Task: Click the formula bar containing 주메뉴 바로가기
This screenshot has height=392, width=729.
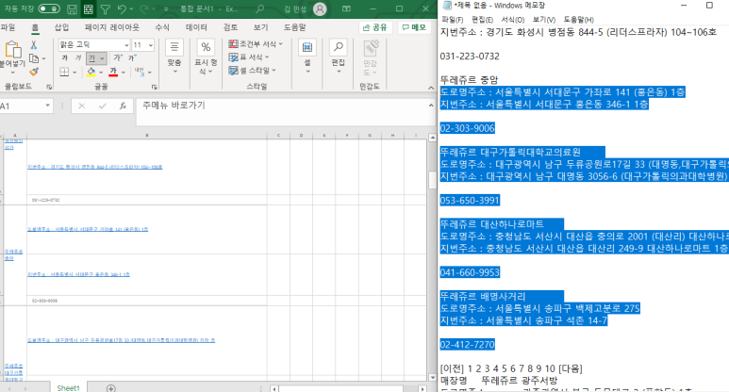Action: click(282, 111)
